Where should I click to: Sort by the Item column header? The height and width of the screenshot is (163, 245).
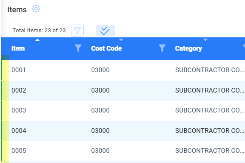(x=18, y=48)
